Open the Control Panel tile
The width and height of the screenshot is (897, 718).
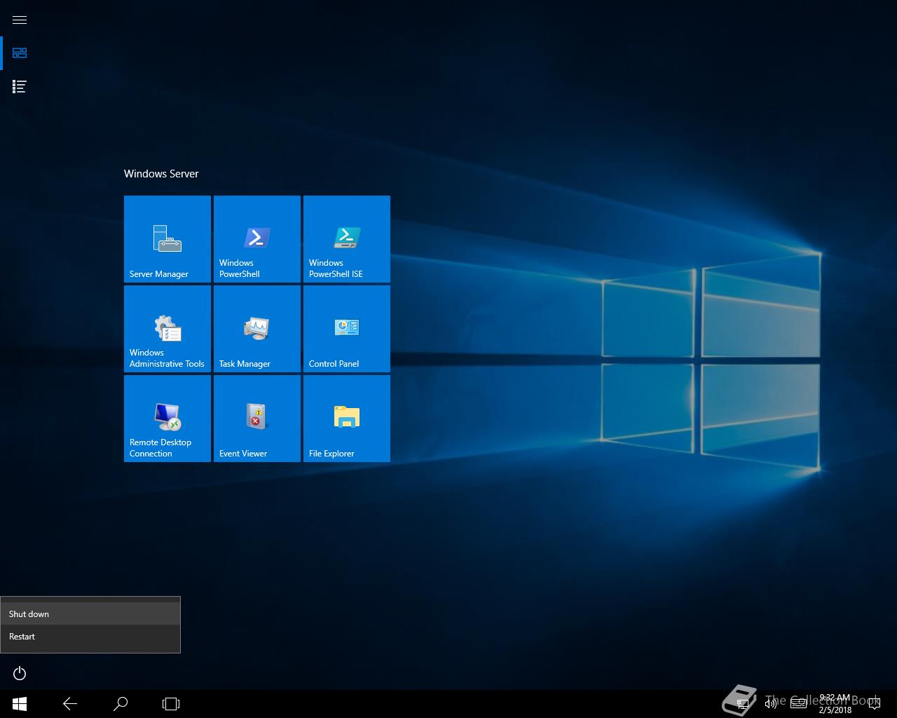pos(347,329)
